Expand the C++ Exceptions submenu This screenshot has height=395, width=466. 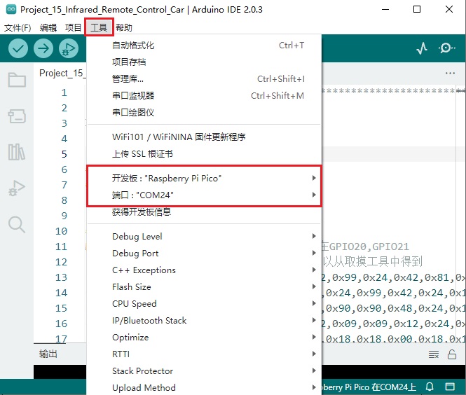(x=204, y=270)
